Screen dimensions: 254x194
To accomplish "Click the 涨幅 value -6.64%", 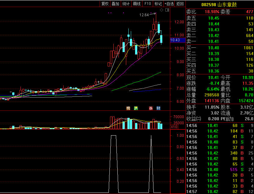I will click(x=212, y=89).
